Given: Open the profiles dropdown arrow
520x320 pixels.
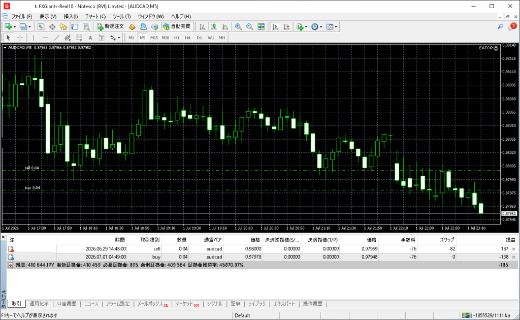Looking at the screenshot, I should click(29, 27).
